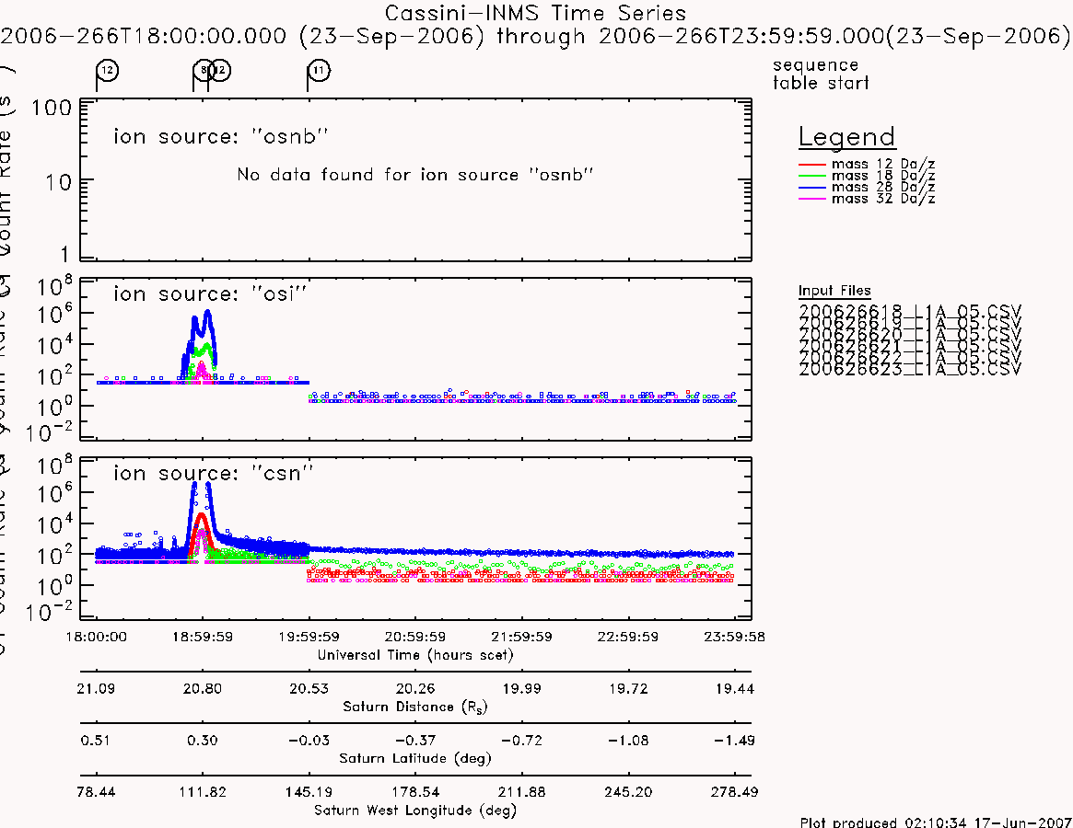The width and height of the screenshot is (1073, 828).
Task: Click the west longitude value 245.20
Action: [x=627, y=792]
